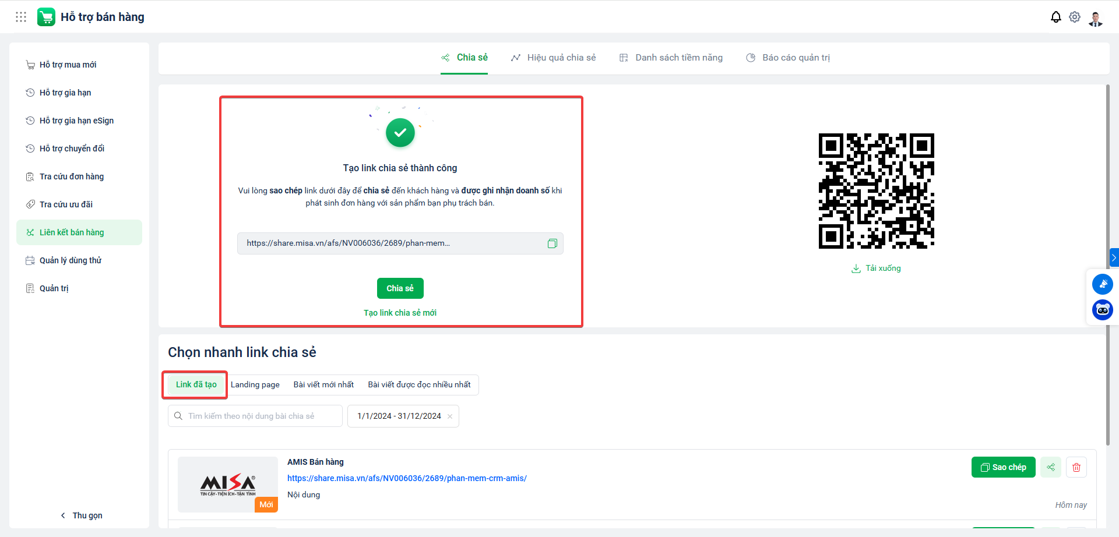Open the settings gear icon
1119x537 pixels.
[x=1075, y=17]
